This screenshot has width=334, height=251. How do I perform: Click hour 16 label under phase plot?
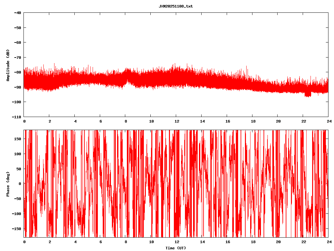click(x=227, y=242)
